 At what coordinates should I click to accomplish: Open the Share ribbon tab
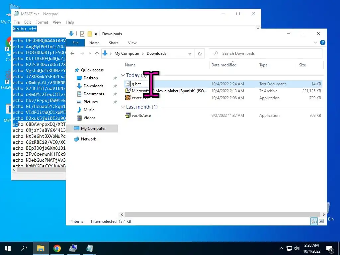point(114,43)
